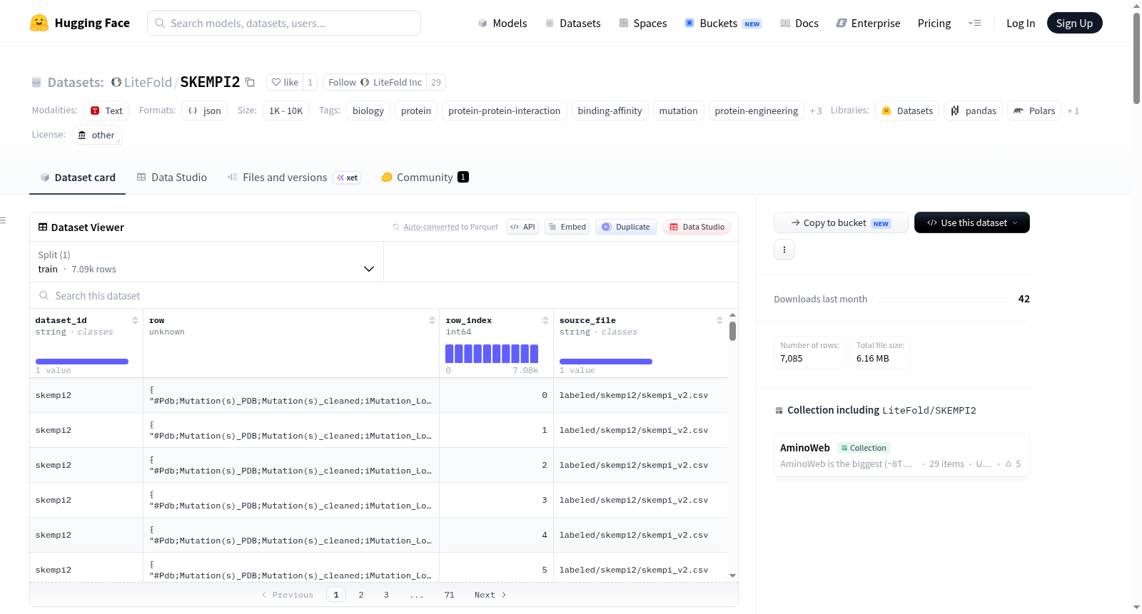Click the dataset_id distribution bar

[x=82, y=362]
